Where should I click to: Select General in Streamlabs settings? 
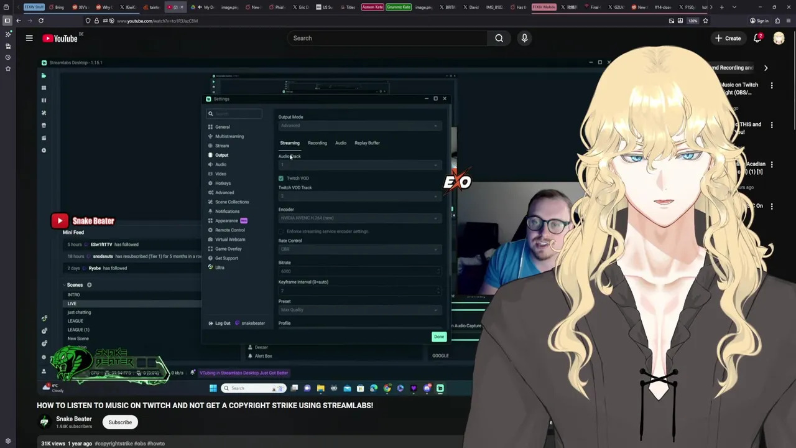pos(222,127)
